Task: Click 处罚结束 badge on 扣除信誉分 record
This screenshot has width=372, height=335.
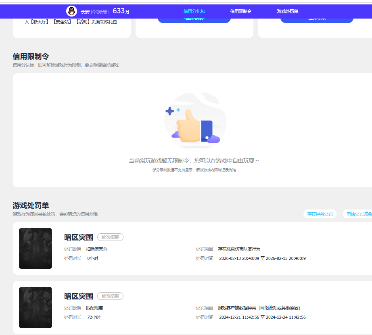Action: (110, 237)
